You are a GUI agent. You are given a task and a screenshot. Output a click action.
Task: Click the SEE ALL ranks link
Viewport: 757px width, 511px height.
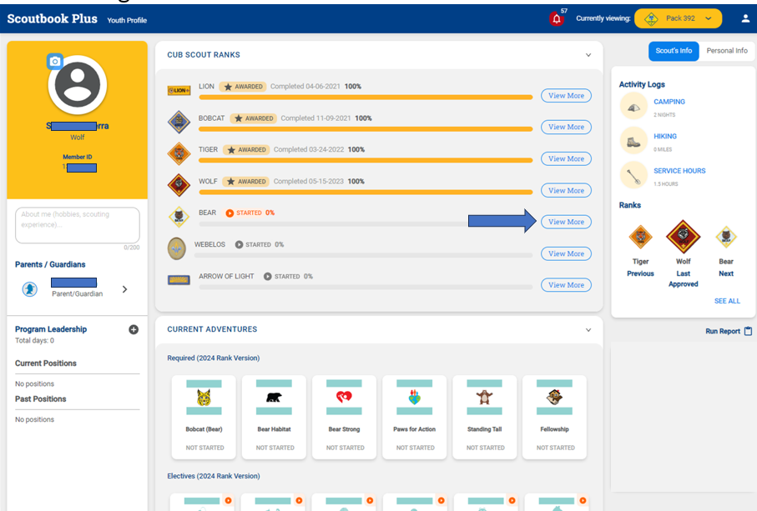(x=727, y=301)
